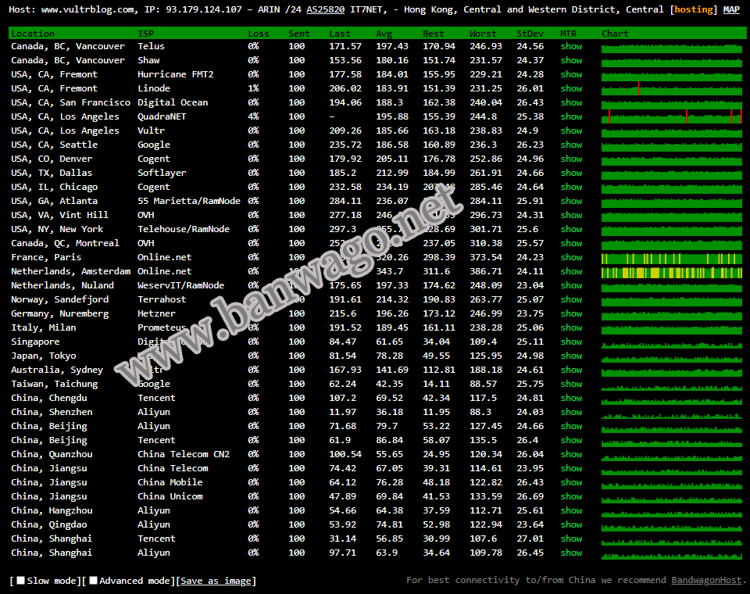Show MTR for Los Angeles QuadraNET

pyautogui.click(x=571, y=116)
